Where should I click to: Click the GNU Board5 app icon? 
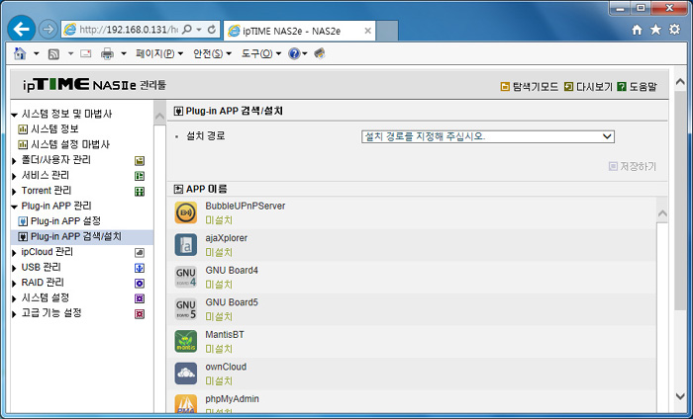tap(186, 309)
